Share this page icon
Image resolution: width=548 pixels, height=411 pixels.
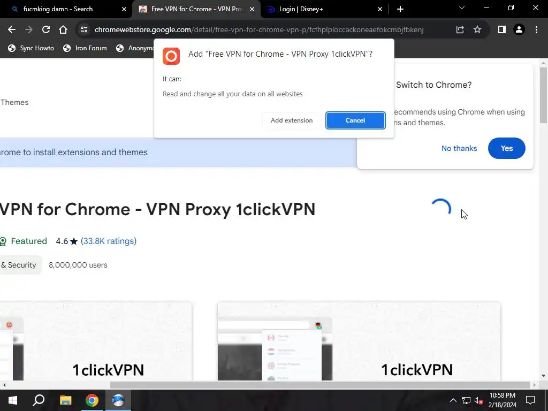(x=460, y=30)
